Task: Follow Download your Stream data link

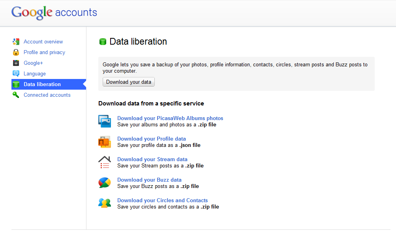Action: [x=152, y=159]
